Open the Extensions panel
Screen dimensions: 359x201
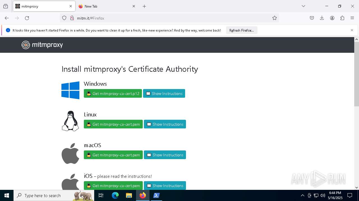342,18
